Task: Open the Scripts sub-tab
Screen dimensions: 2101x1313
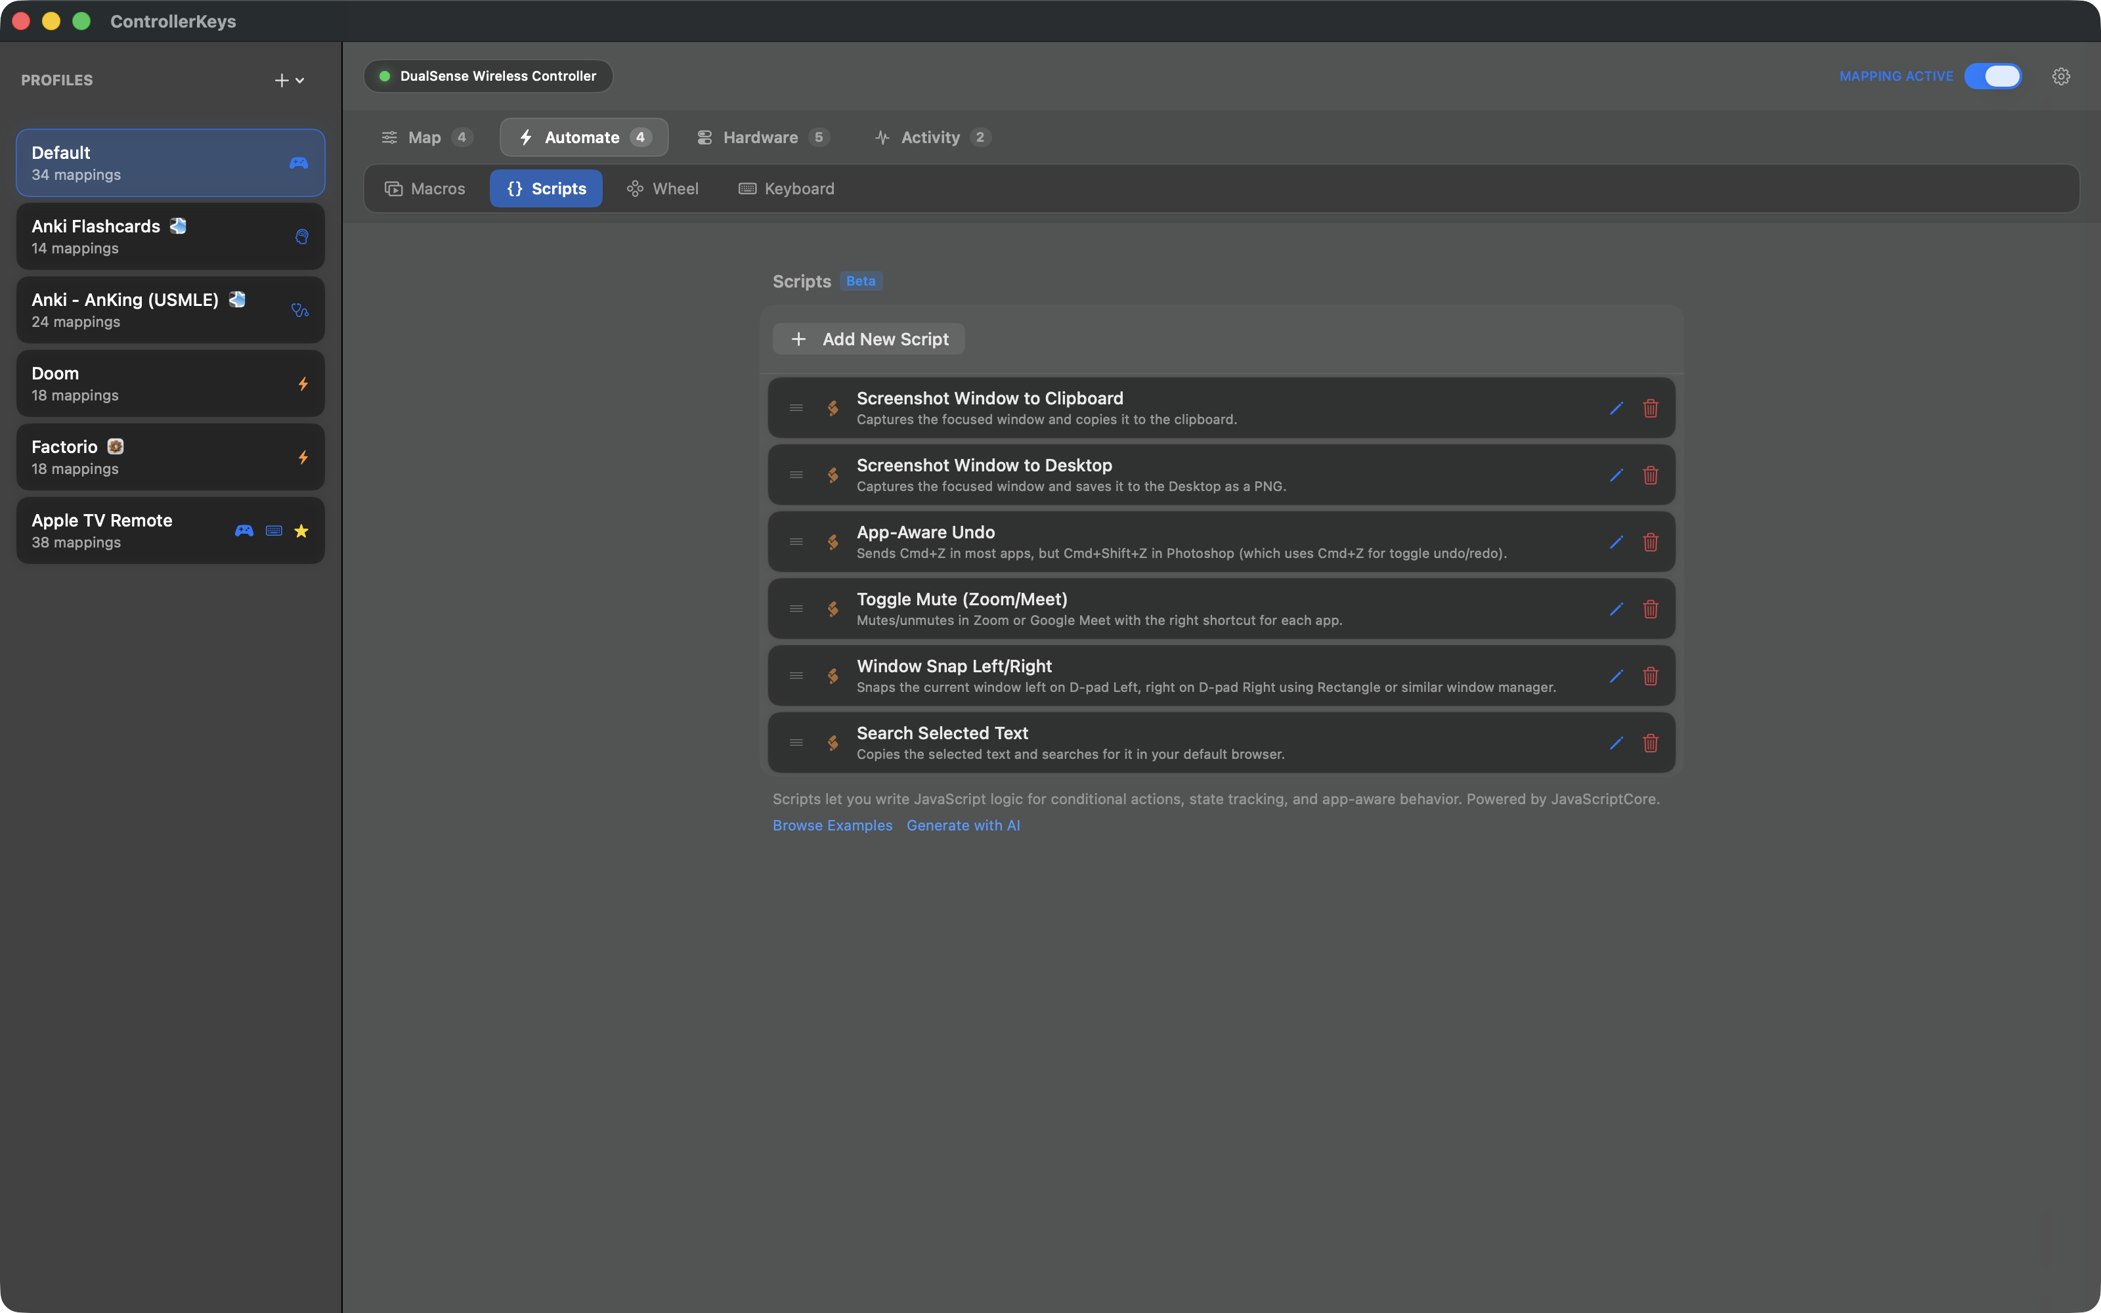Action: 546,188
